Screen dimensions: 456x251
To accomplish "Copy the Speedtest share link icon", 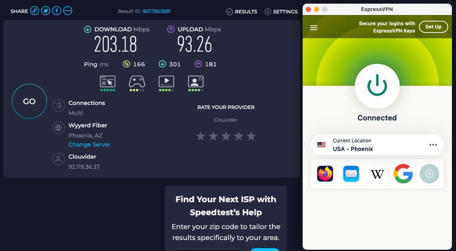I will pyautogui.click(x=35, y=11).
